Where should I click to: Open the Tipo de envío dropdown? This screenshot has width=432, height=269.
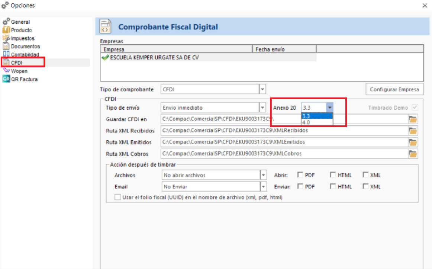pyautogui.click(x=262, y=108)
